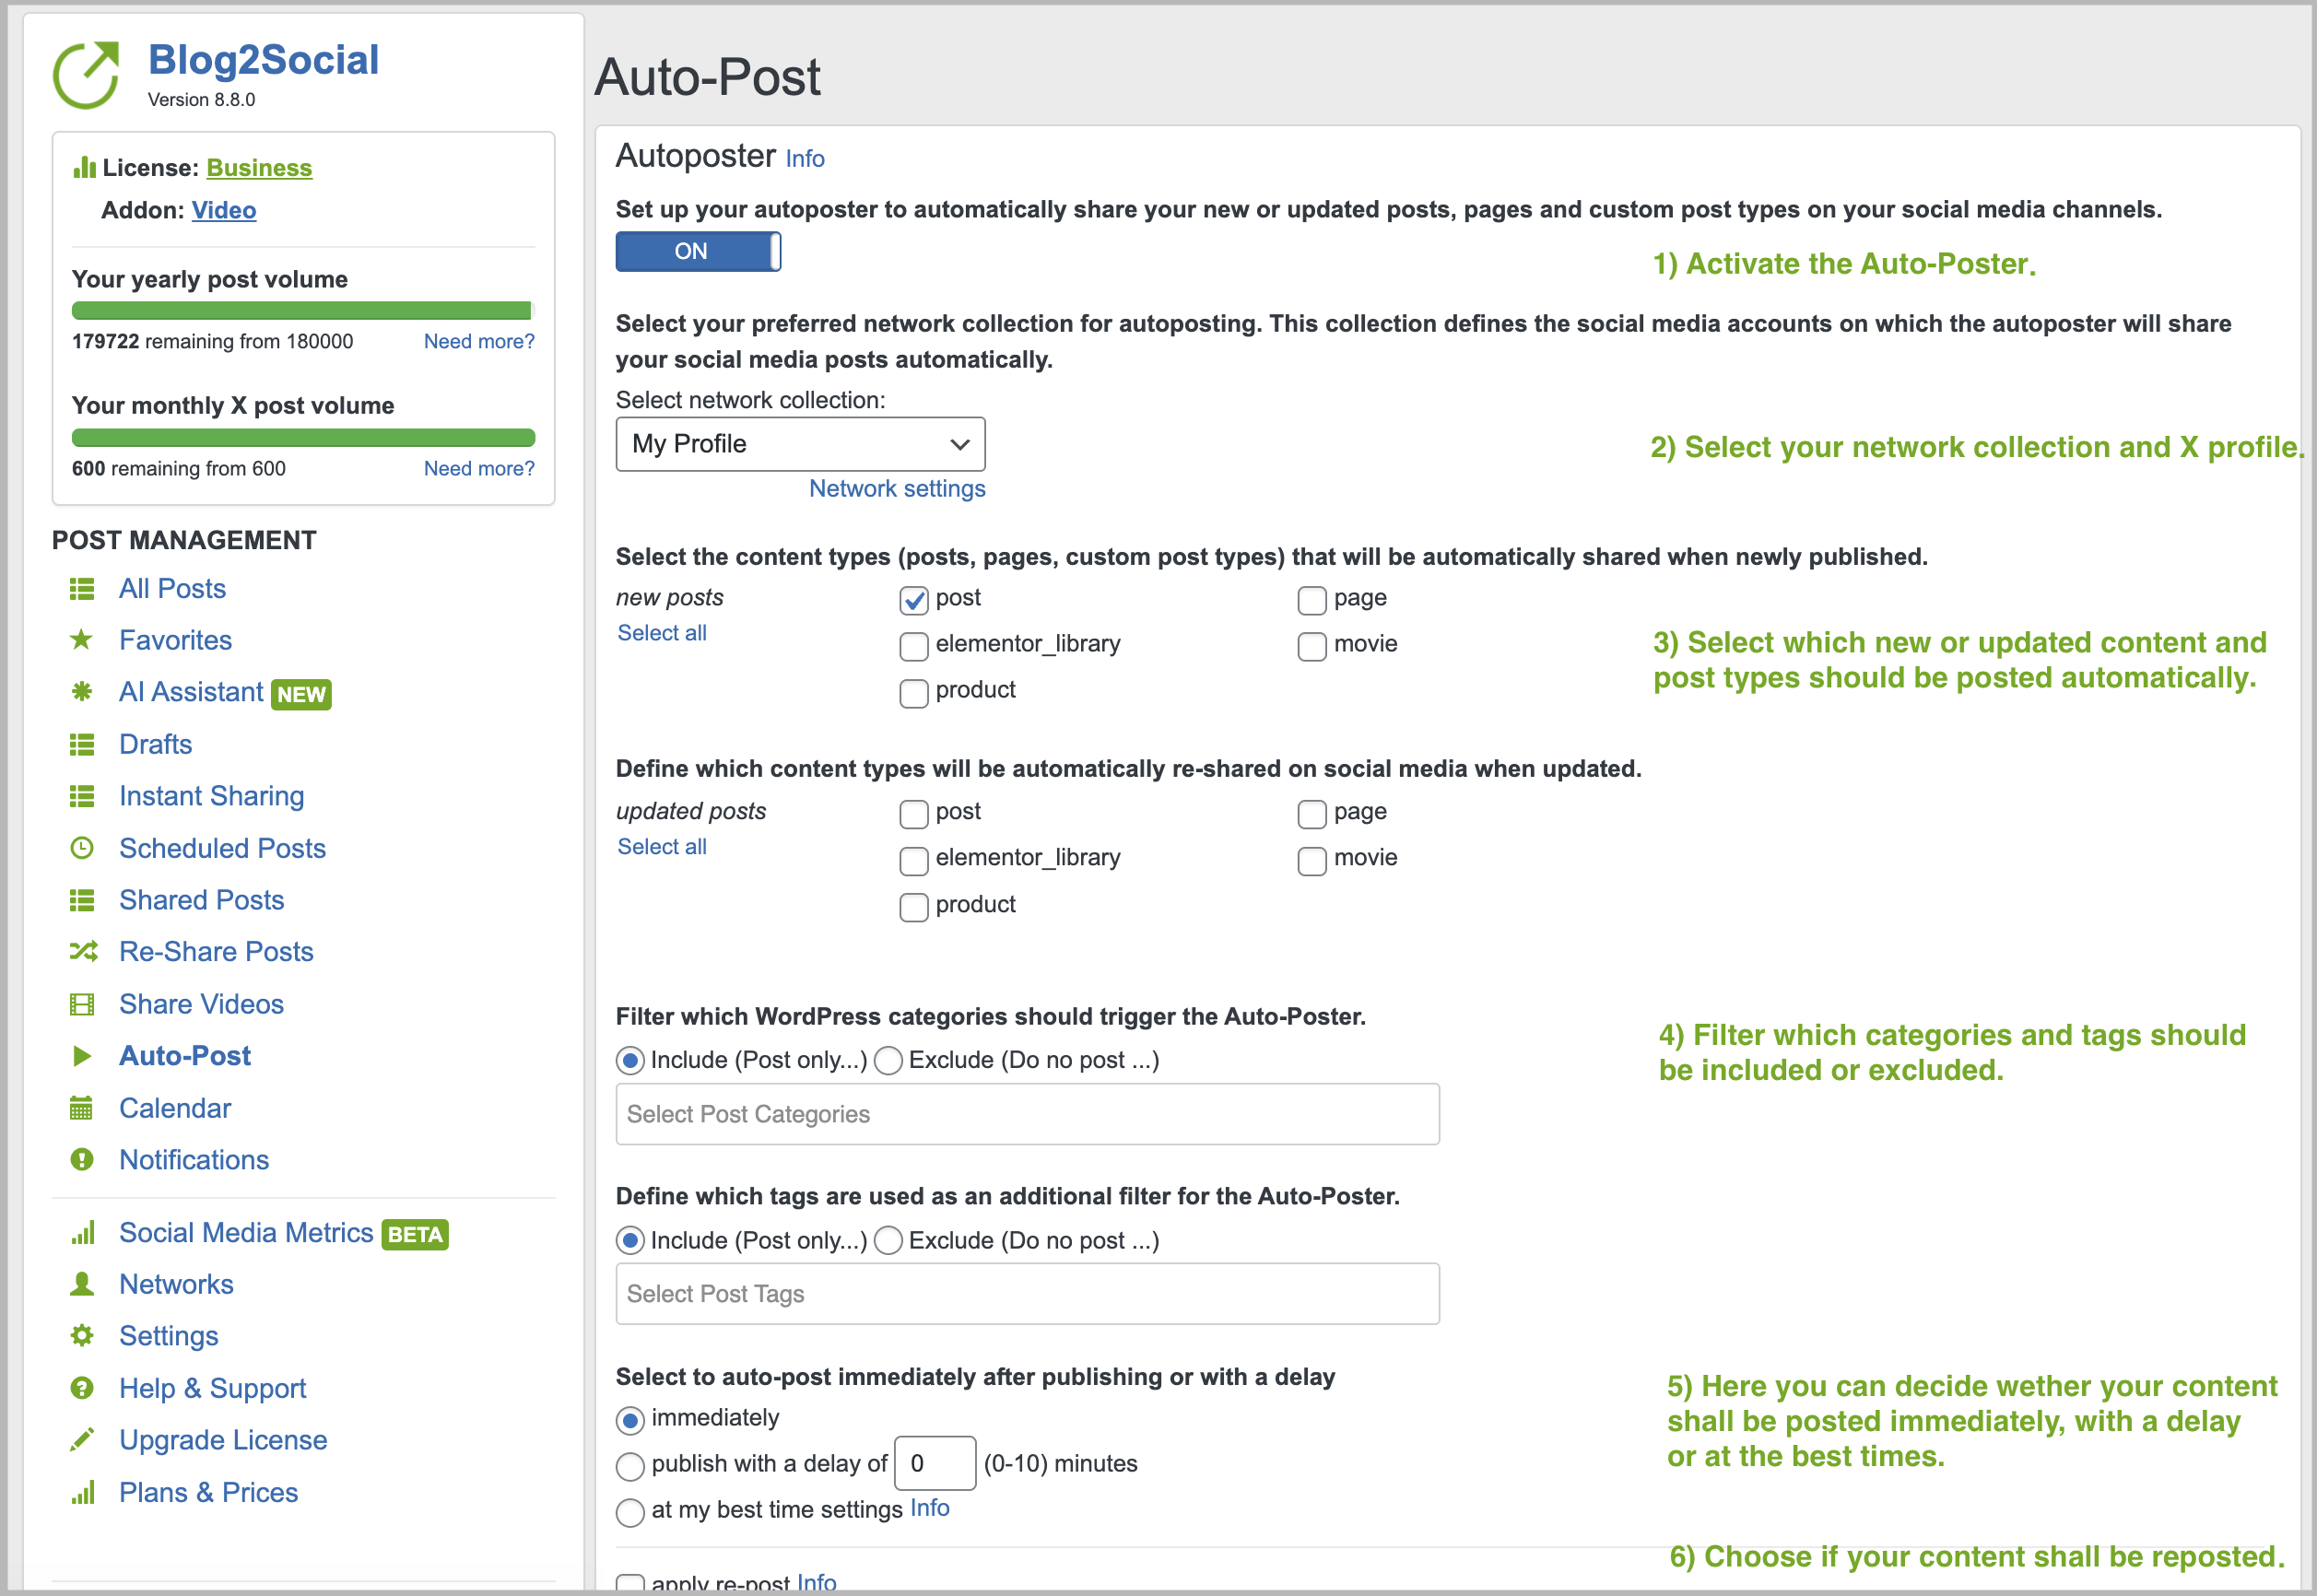Open the Select Post Categories picker

tap(1027, 1113)
